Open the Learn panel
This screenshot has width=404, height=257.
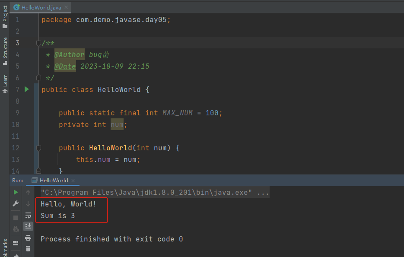coord(4,79)
